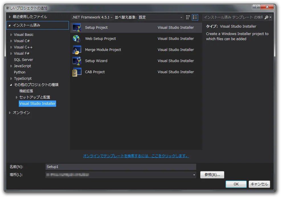Image resolution: width=281 pixels, height=197 pixels.
Task: Expand the TypeScript tree node
Action: (11, 79)
